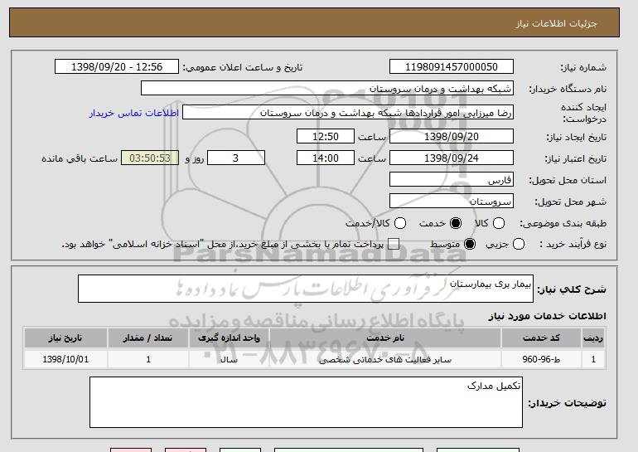This screenshot has width=638, height=452.
Task: Click the delivery province field فارس
Action: click(452, 180)
